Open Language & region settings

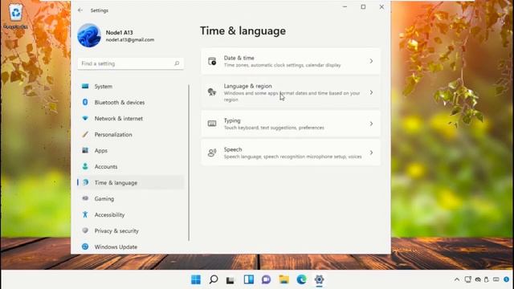291,92
